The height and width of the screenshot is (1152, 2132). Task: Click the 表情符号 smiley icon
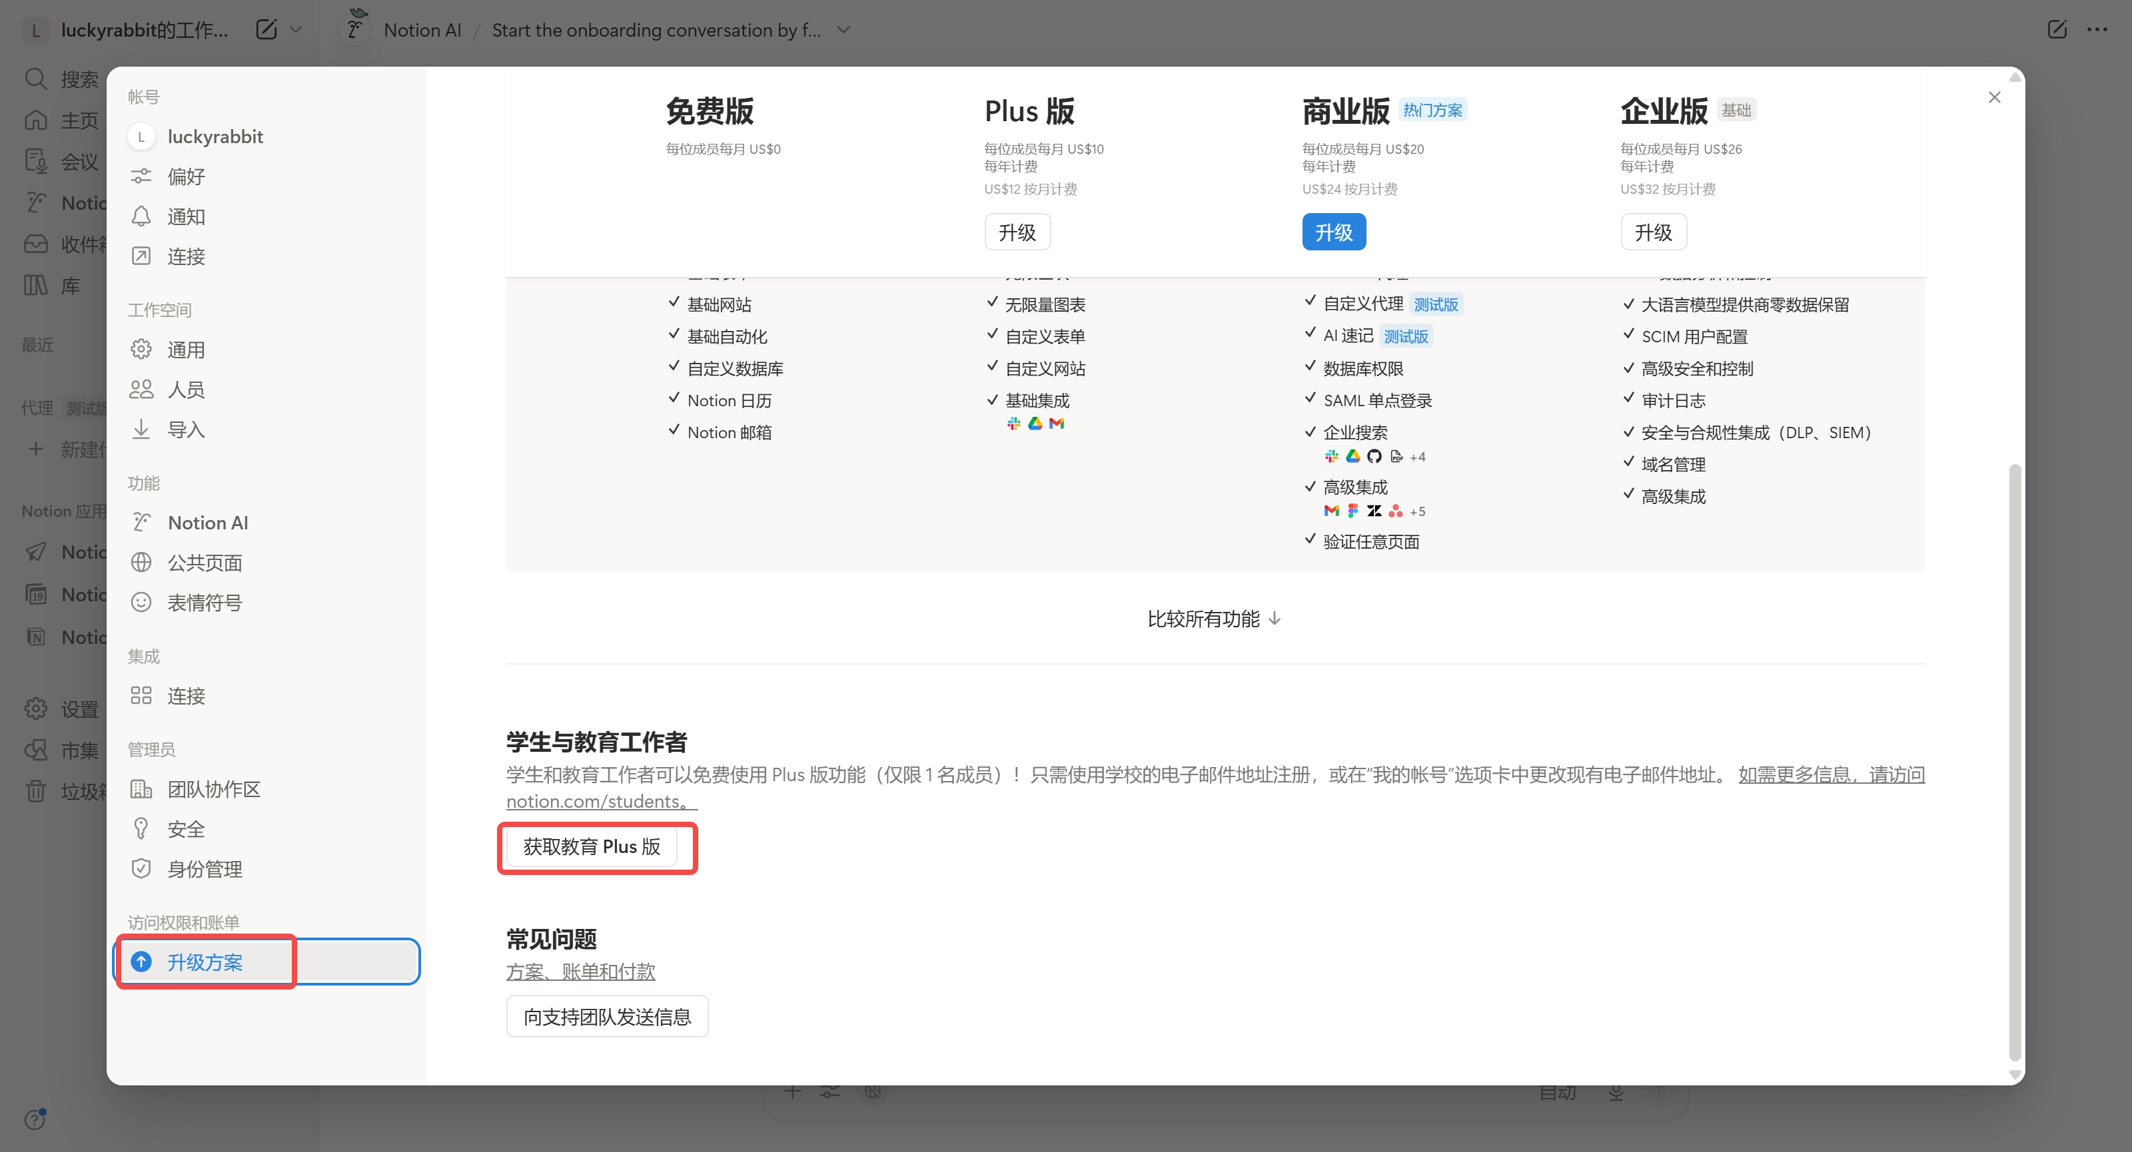pyautogui.click(x=141, y=602)
